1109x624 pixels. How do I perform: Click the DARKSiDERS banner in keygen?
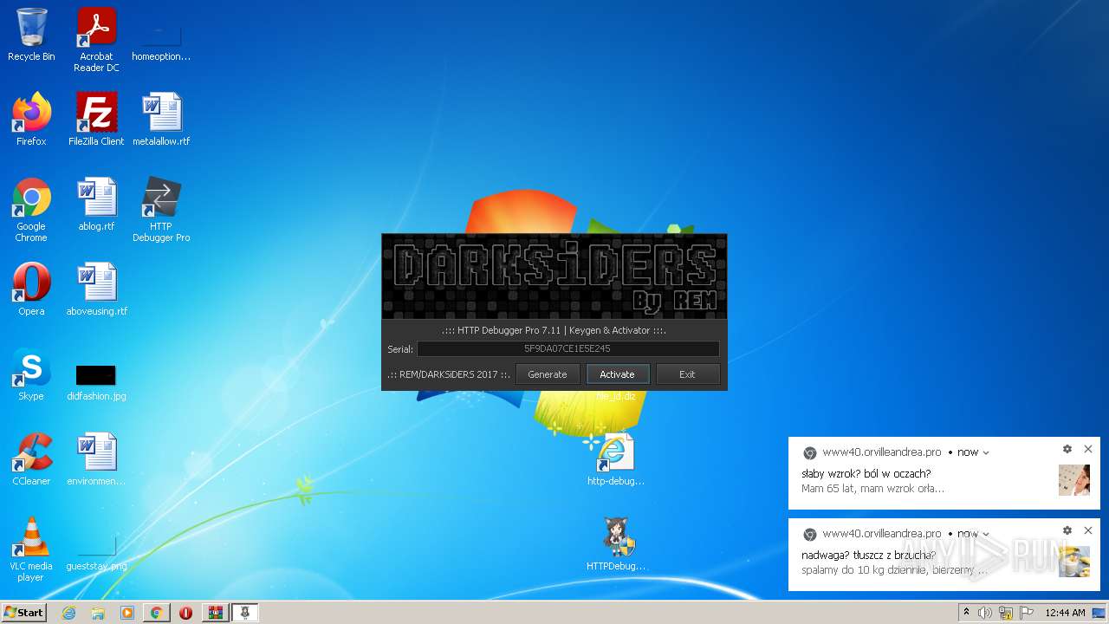[x=554, y=276]
